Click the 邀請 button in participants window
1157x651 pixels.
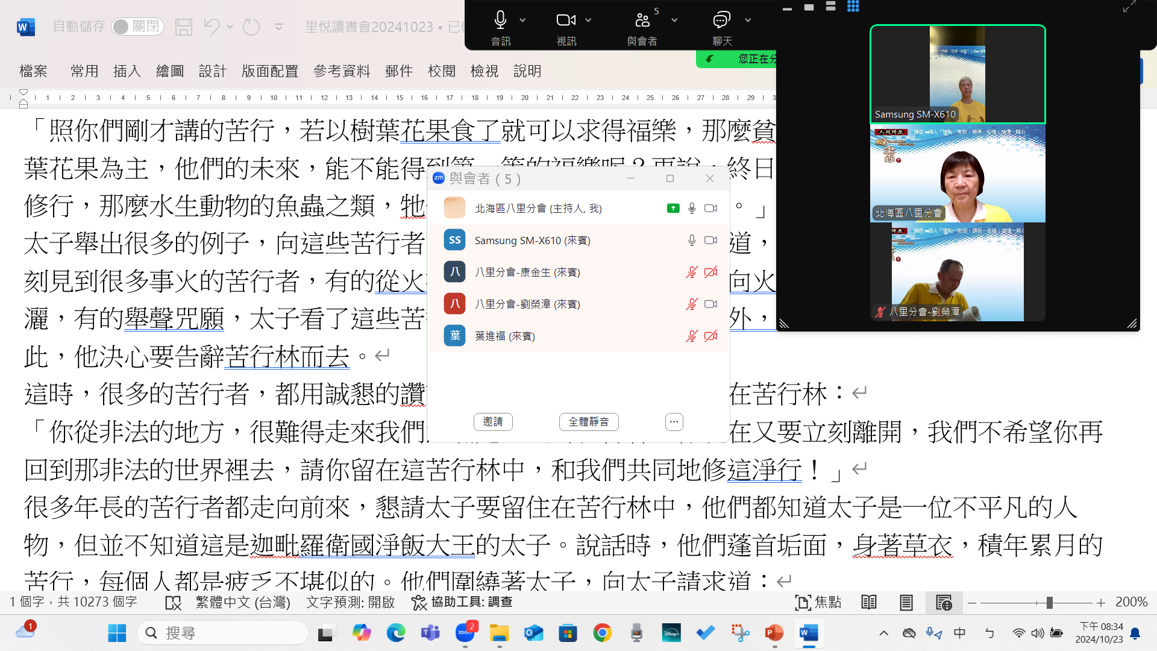coord(493,422)
